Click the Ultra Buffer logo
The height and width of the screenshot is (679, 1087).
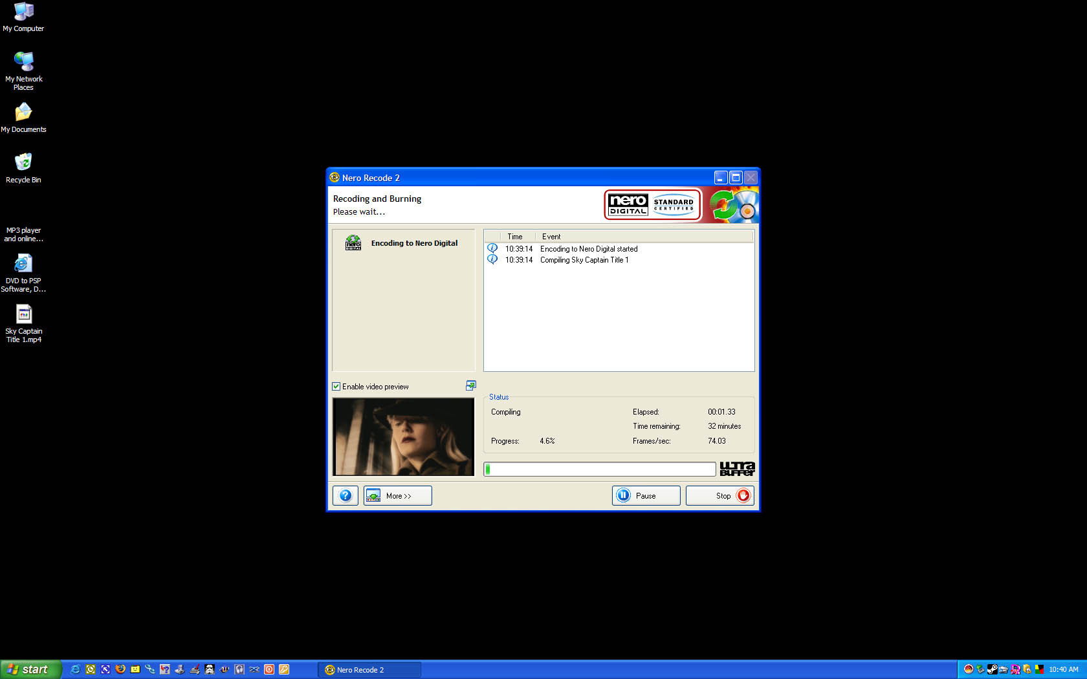tap(737, 469)
